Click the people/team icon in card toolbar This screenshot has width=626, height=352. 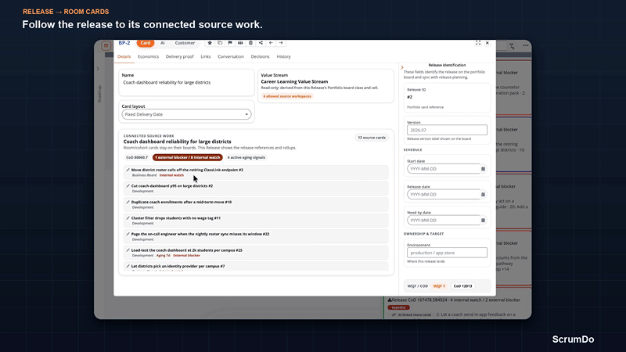coord(240,43)
